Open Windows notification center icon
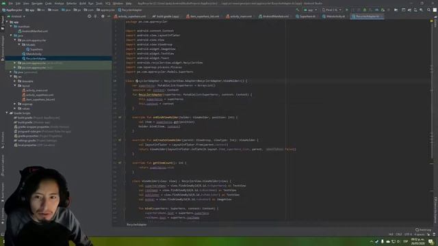The width and height of the screenshot is (438, 246). [430, 241]
